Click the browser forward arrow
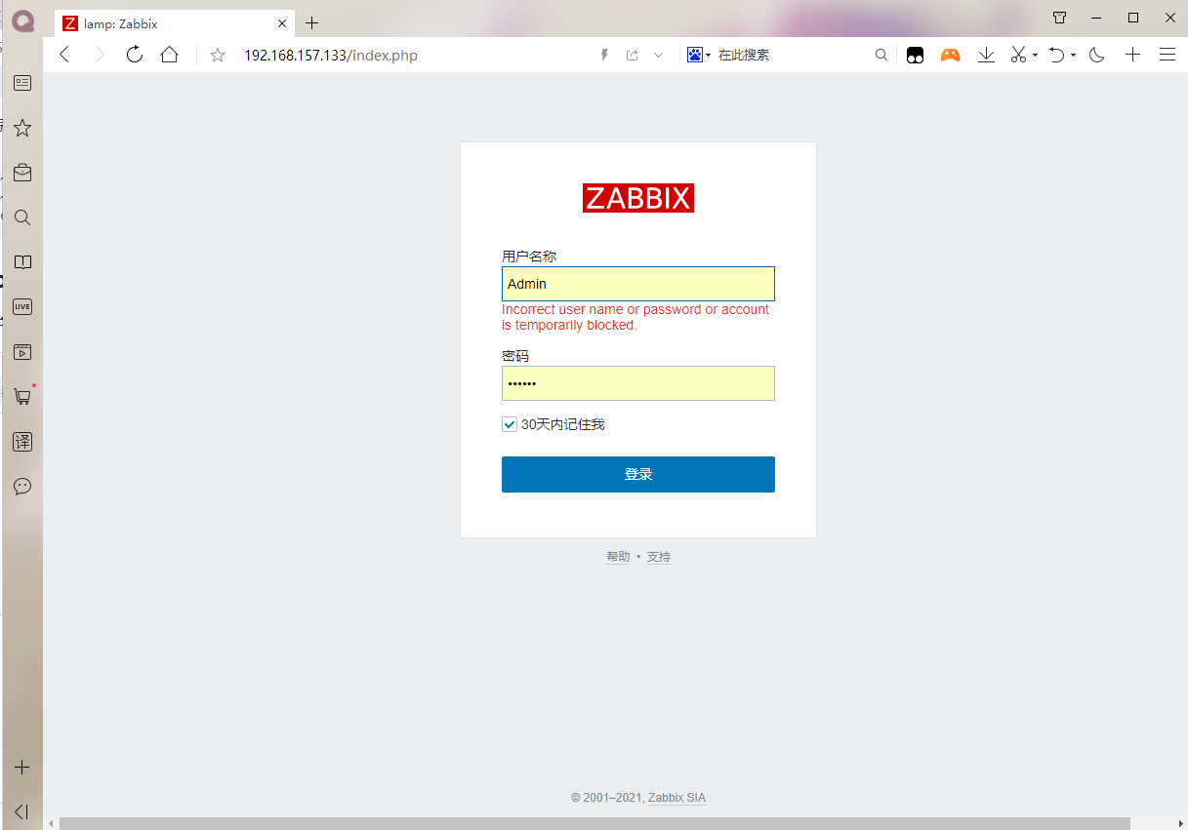1188x830 pixels. [x=100, y=55]
